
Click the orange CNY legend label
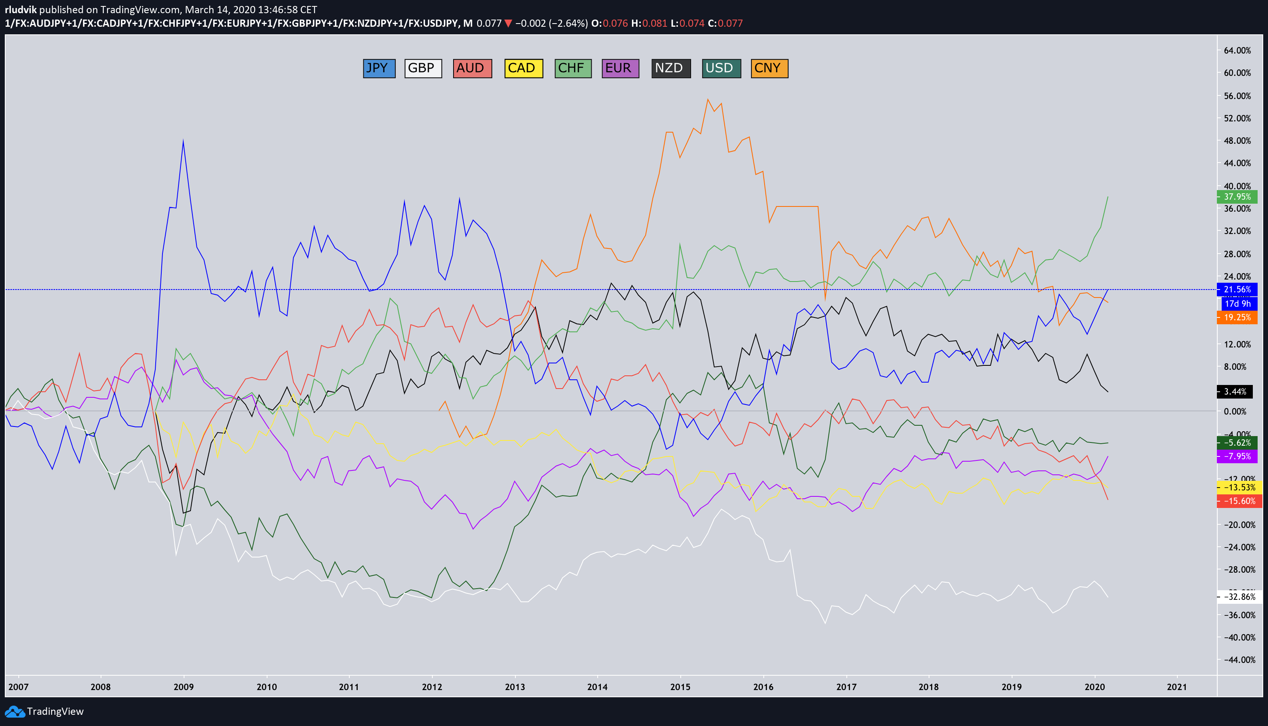769,68
